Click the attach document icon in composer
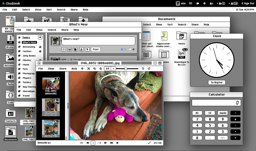The image size is (256, 151). tap(75, 49)
